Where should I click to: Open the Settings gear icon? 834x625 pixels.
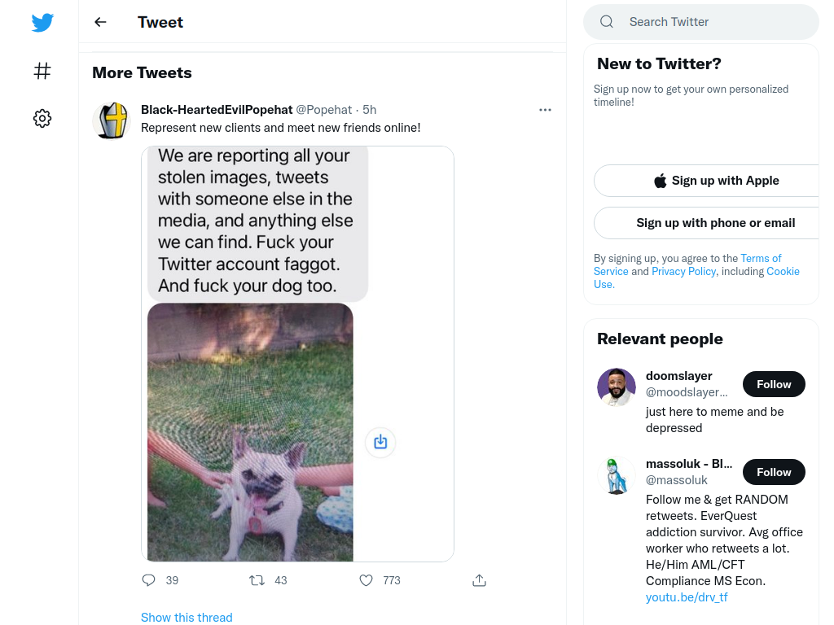42,118
